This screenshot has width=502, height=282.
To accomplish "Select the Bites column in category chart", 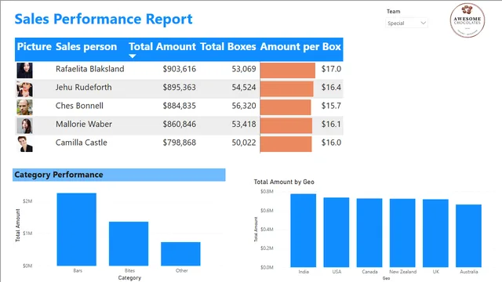I will pos(129,244).
